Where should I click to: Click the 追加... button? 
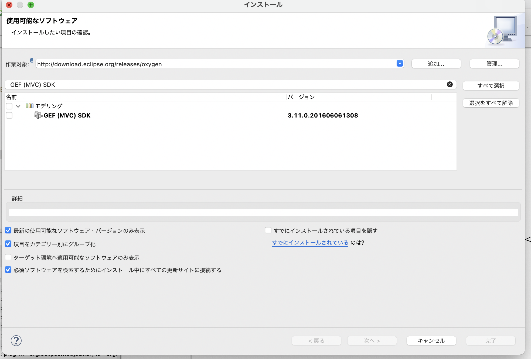click(436, 64)
